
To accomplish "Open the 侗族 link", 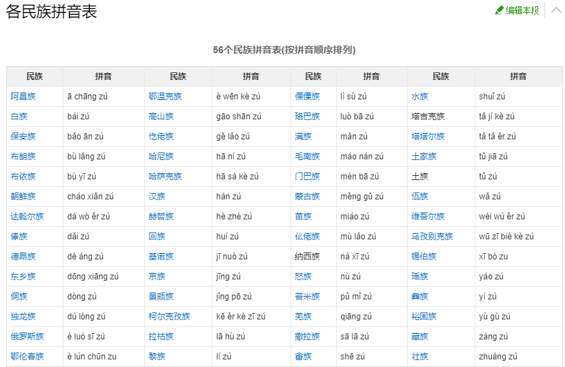I will point(19,297).
